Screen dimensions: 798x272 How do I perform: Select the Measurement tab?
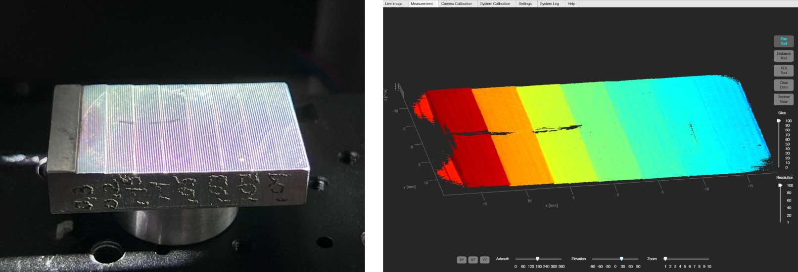click(x=422, y=3)
